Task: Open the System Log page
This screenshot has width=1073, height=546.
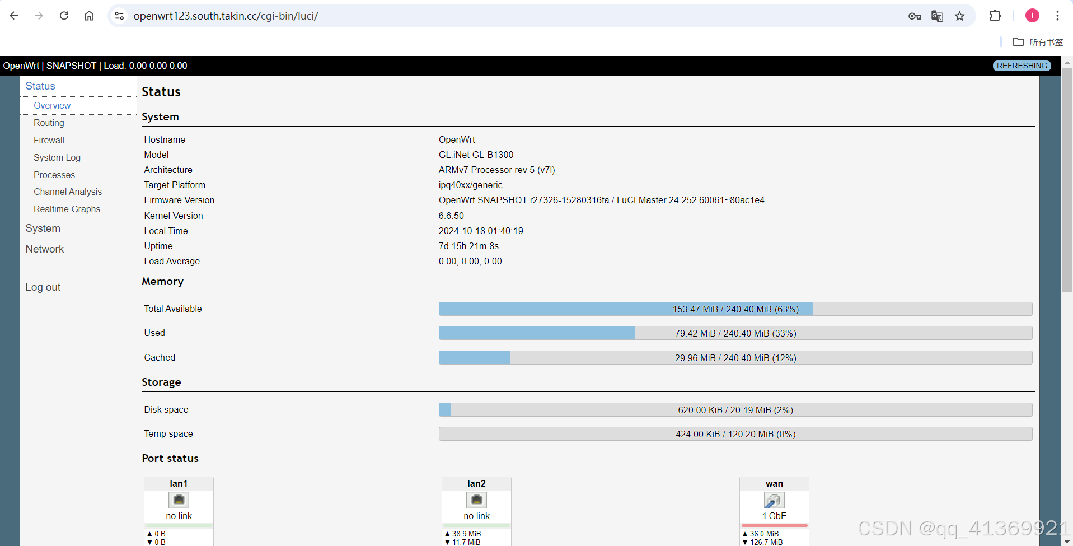Action: tap(57, 157)
